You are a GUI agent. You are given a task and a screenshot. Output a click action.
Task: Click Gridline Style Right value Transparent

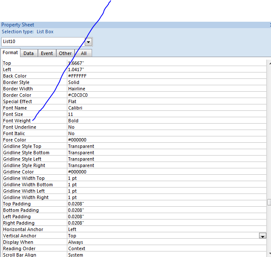point(81,165)
